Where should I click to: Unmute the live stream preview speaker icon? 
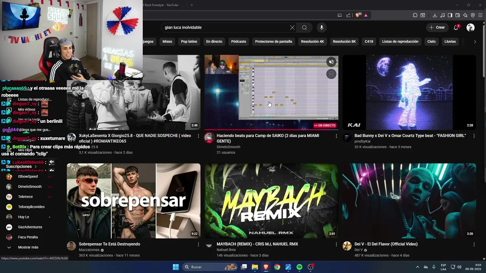331,62
